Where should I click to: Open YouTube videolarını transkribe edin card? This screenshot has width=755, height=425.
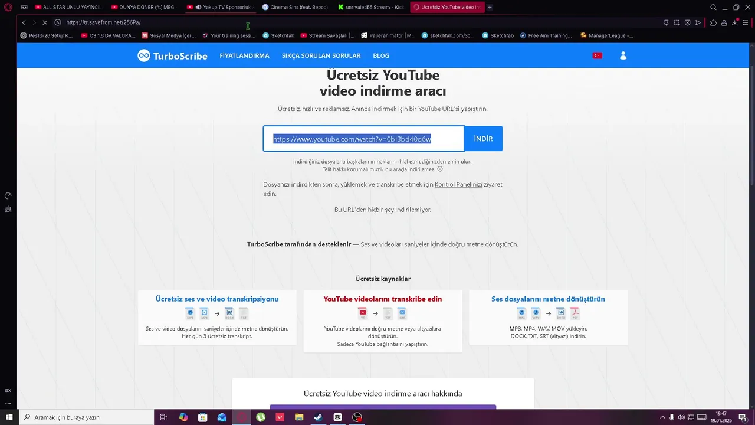(x=383, y=321)
